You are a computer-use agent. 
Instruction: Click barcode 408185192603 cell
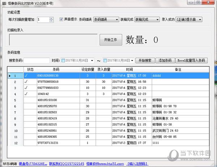click(x=58, y=112)
